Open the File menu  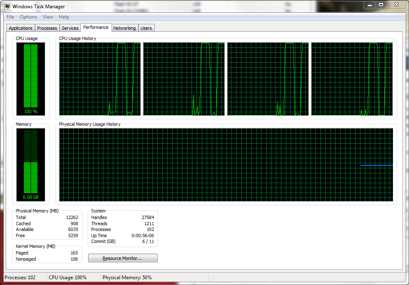click(10, 17)
